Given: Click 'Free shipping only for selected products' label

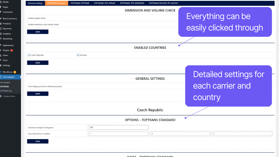Looking at the screenshot, I should point(45,86).
